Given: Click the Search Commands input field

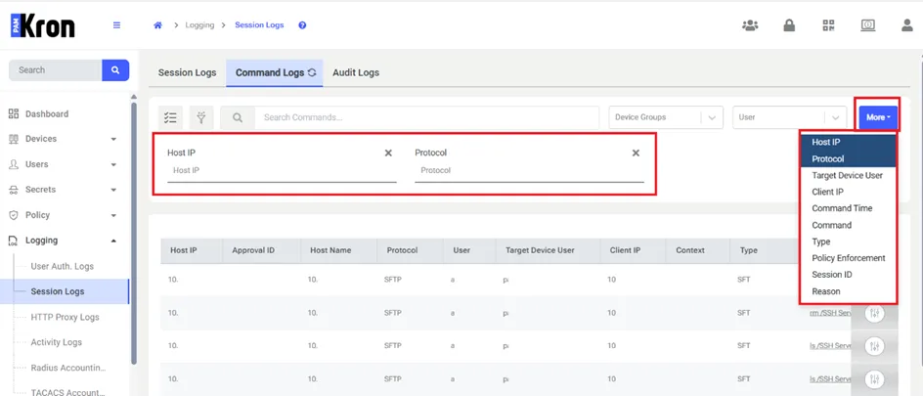Looking at the screenshot, I should (x=426, y=117).
